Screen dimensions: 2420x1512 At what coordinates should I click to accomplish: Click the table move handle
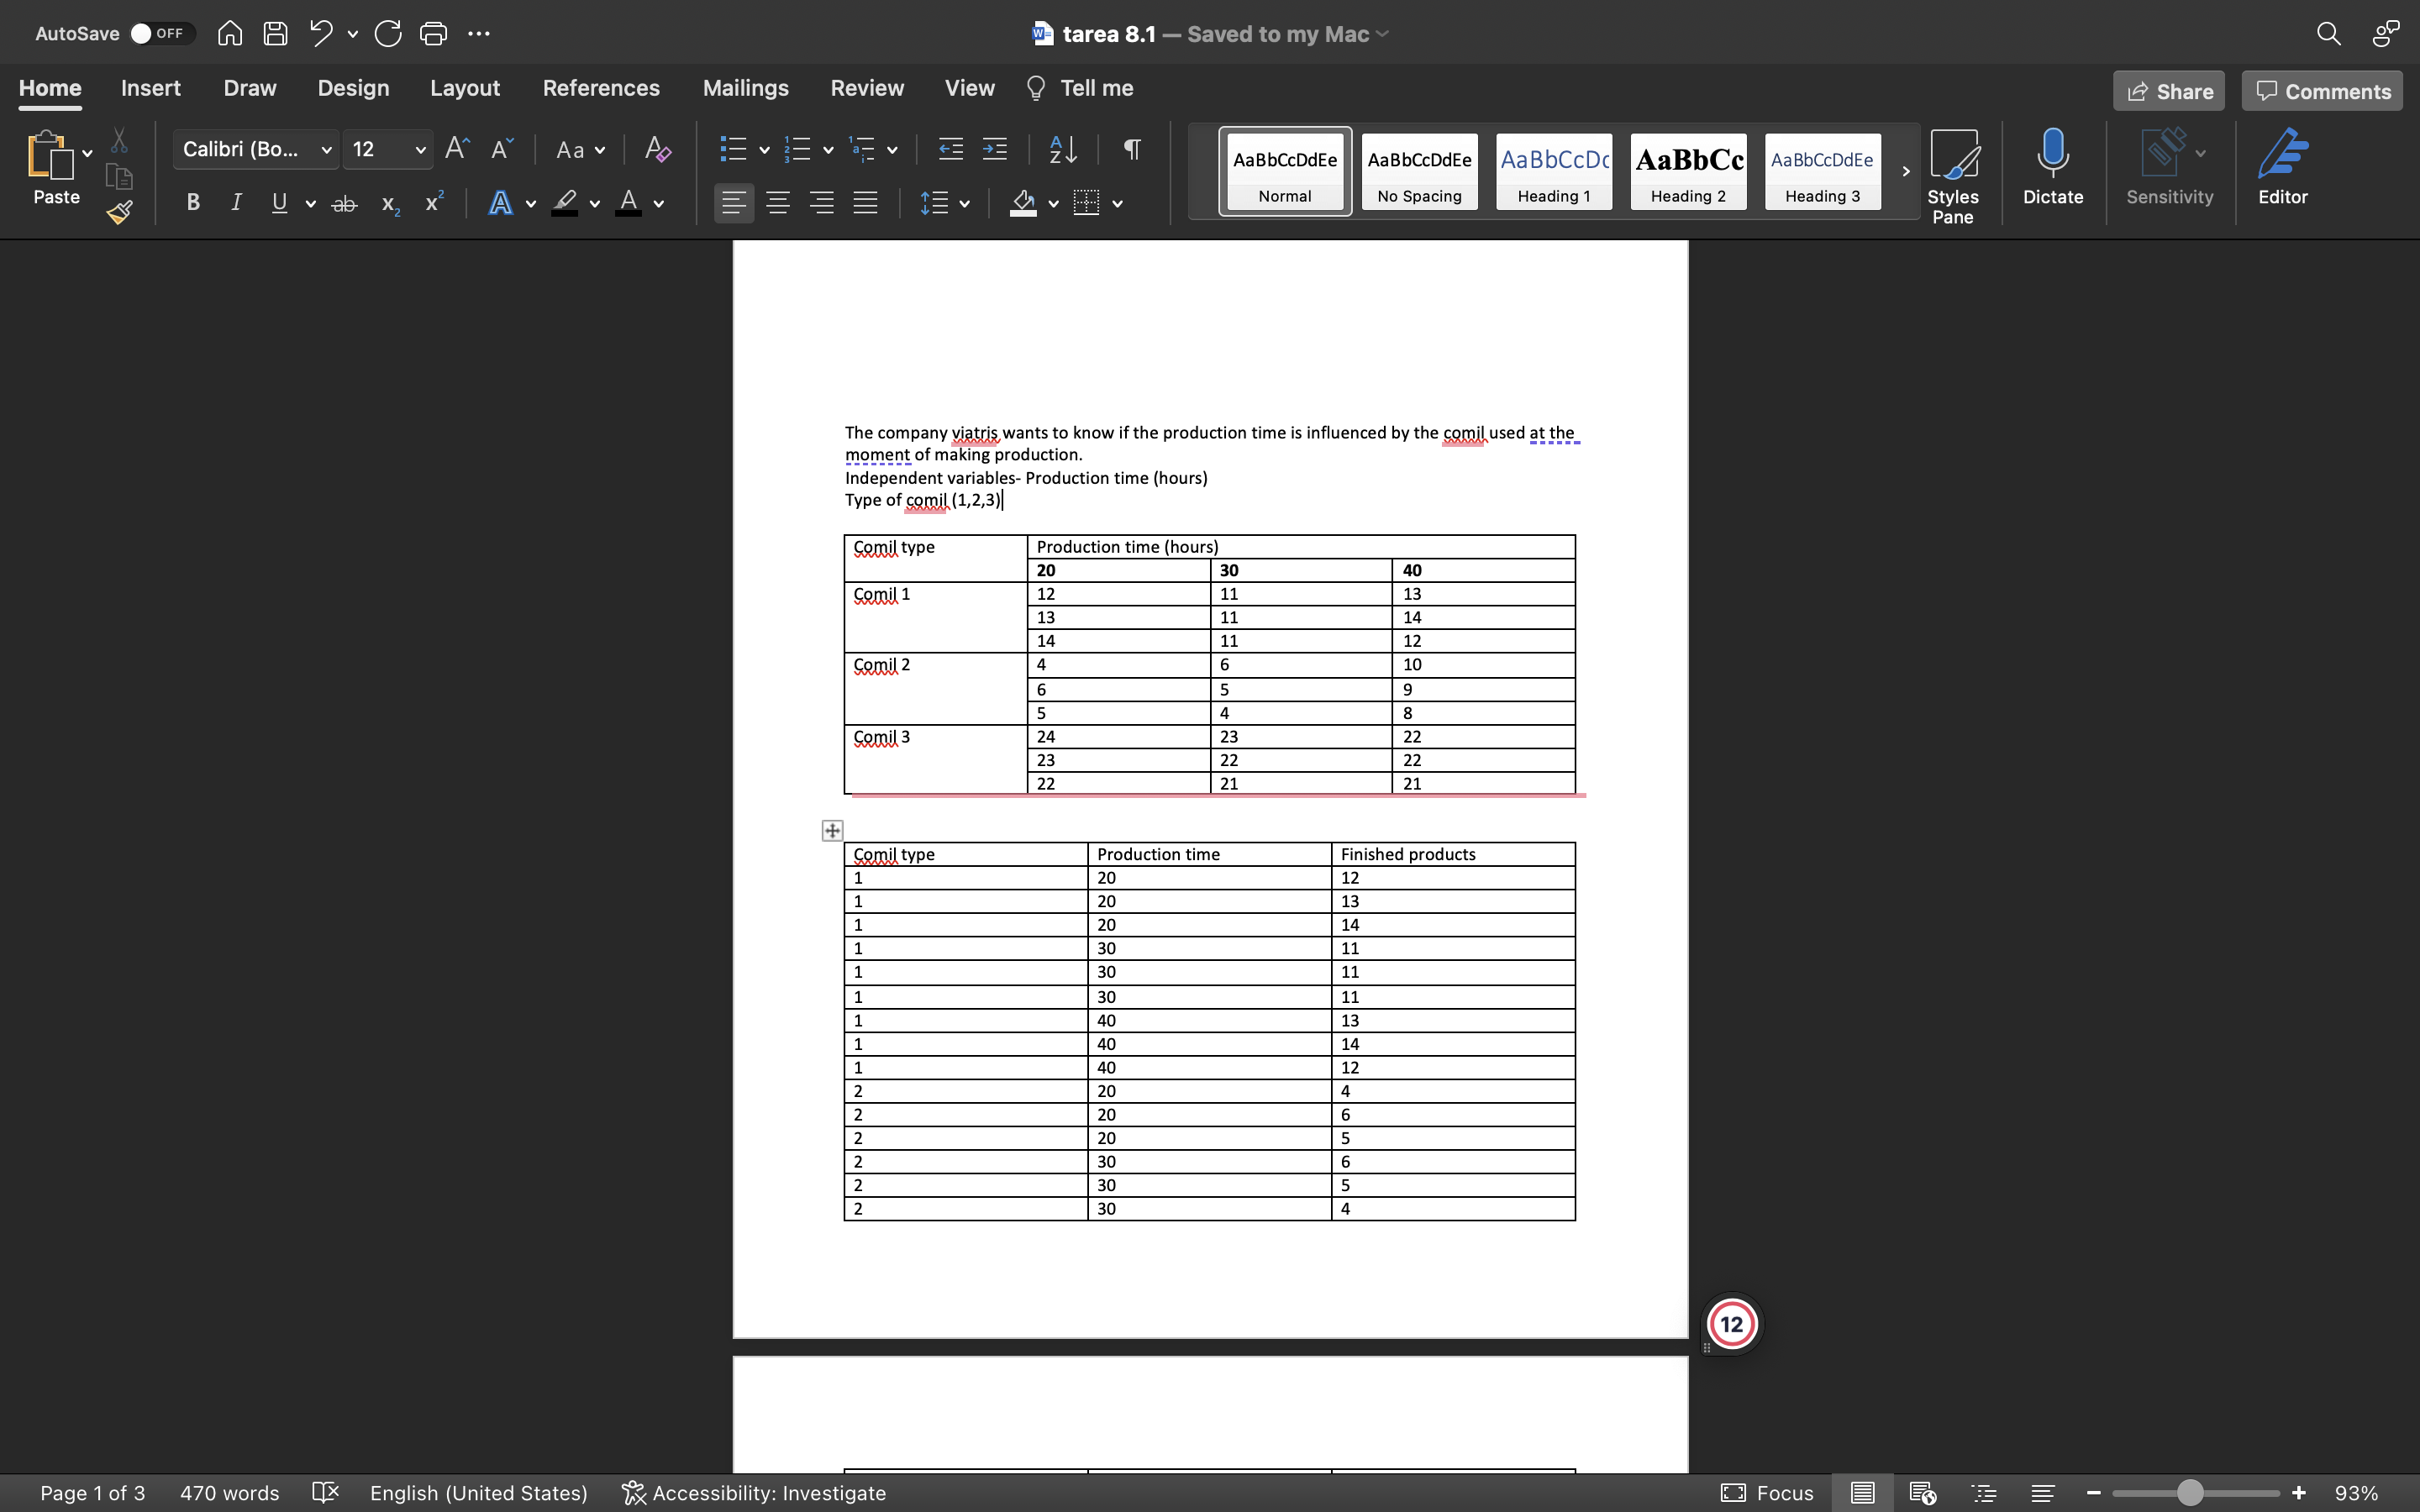(x=832, y=831)
